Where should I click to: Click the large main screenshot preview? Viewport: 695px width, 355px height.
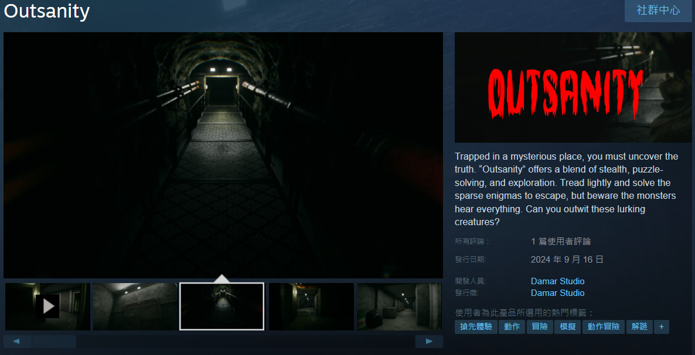pos(223,154)
